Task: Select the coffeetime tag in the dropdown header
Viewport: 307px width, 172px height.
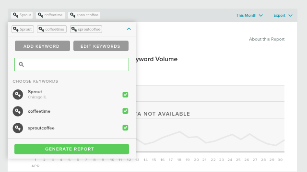Action: click(52, 29)
